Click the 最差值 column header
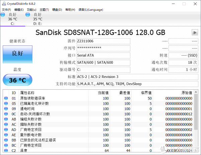Image resolution: width=201 pixels, height=155 pixels. pyautogui.click(x=121, y=93)
